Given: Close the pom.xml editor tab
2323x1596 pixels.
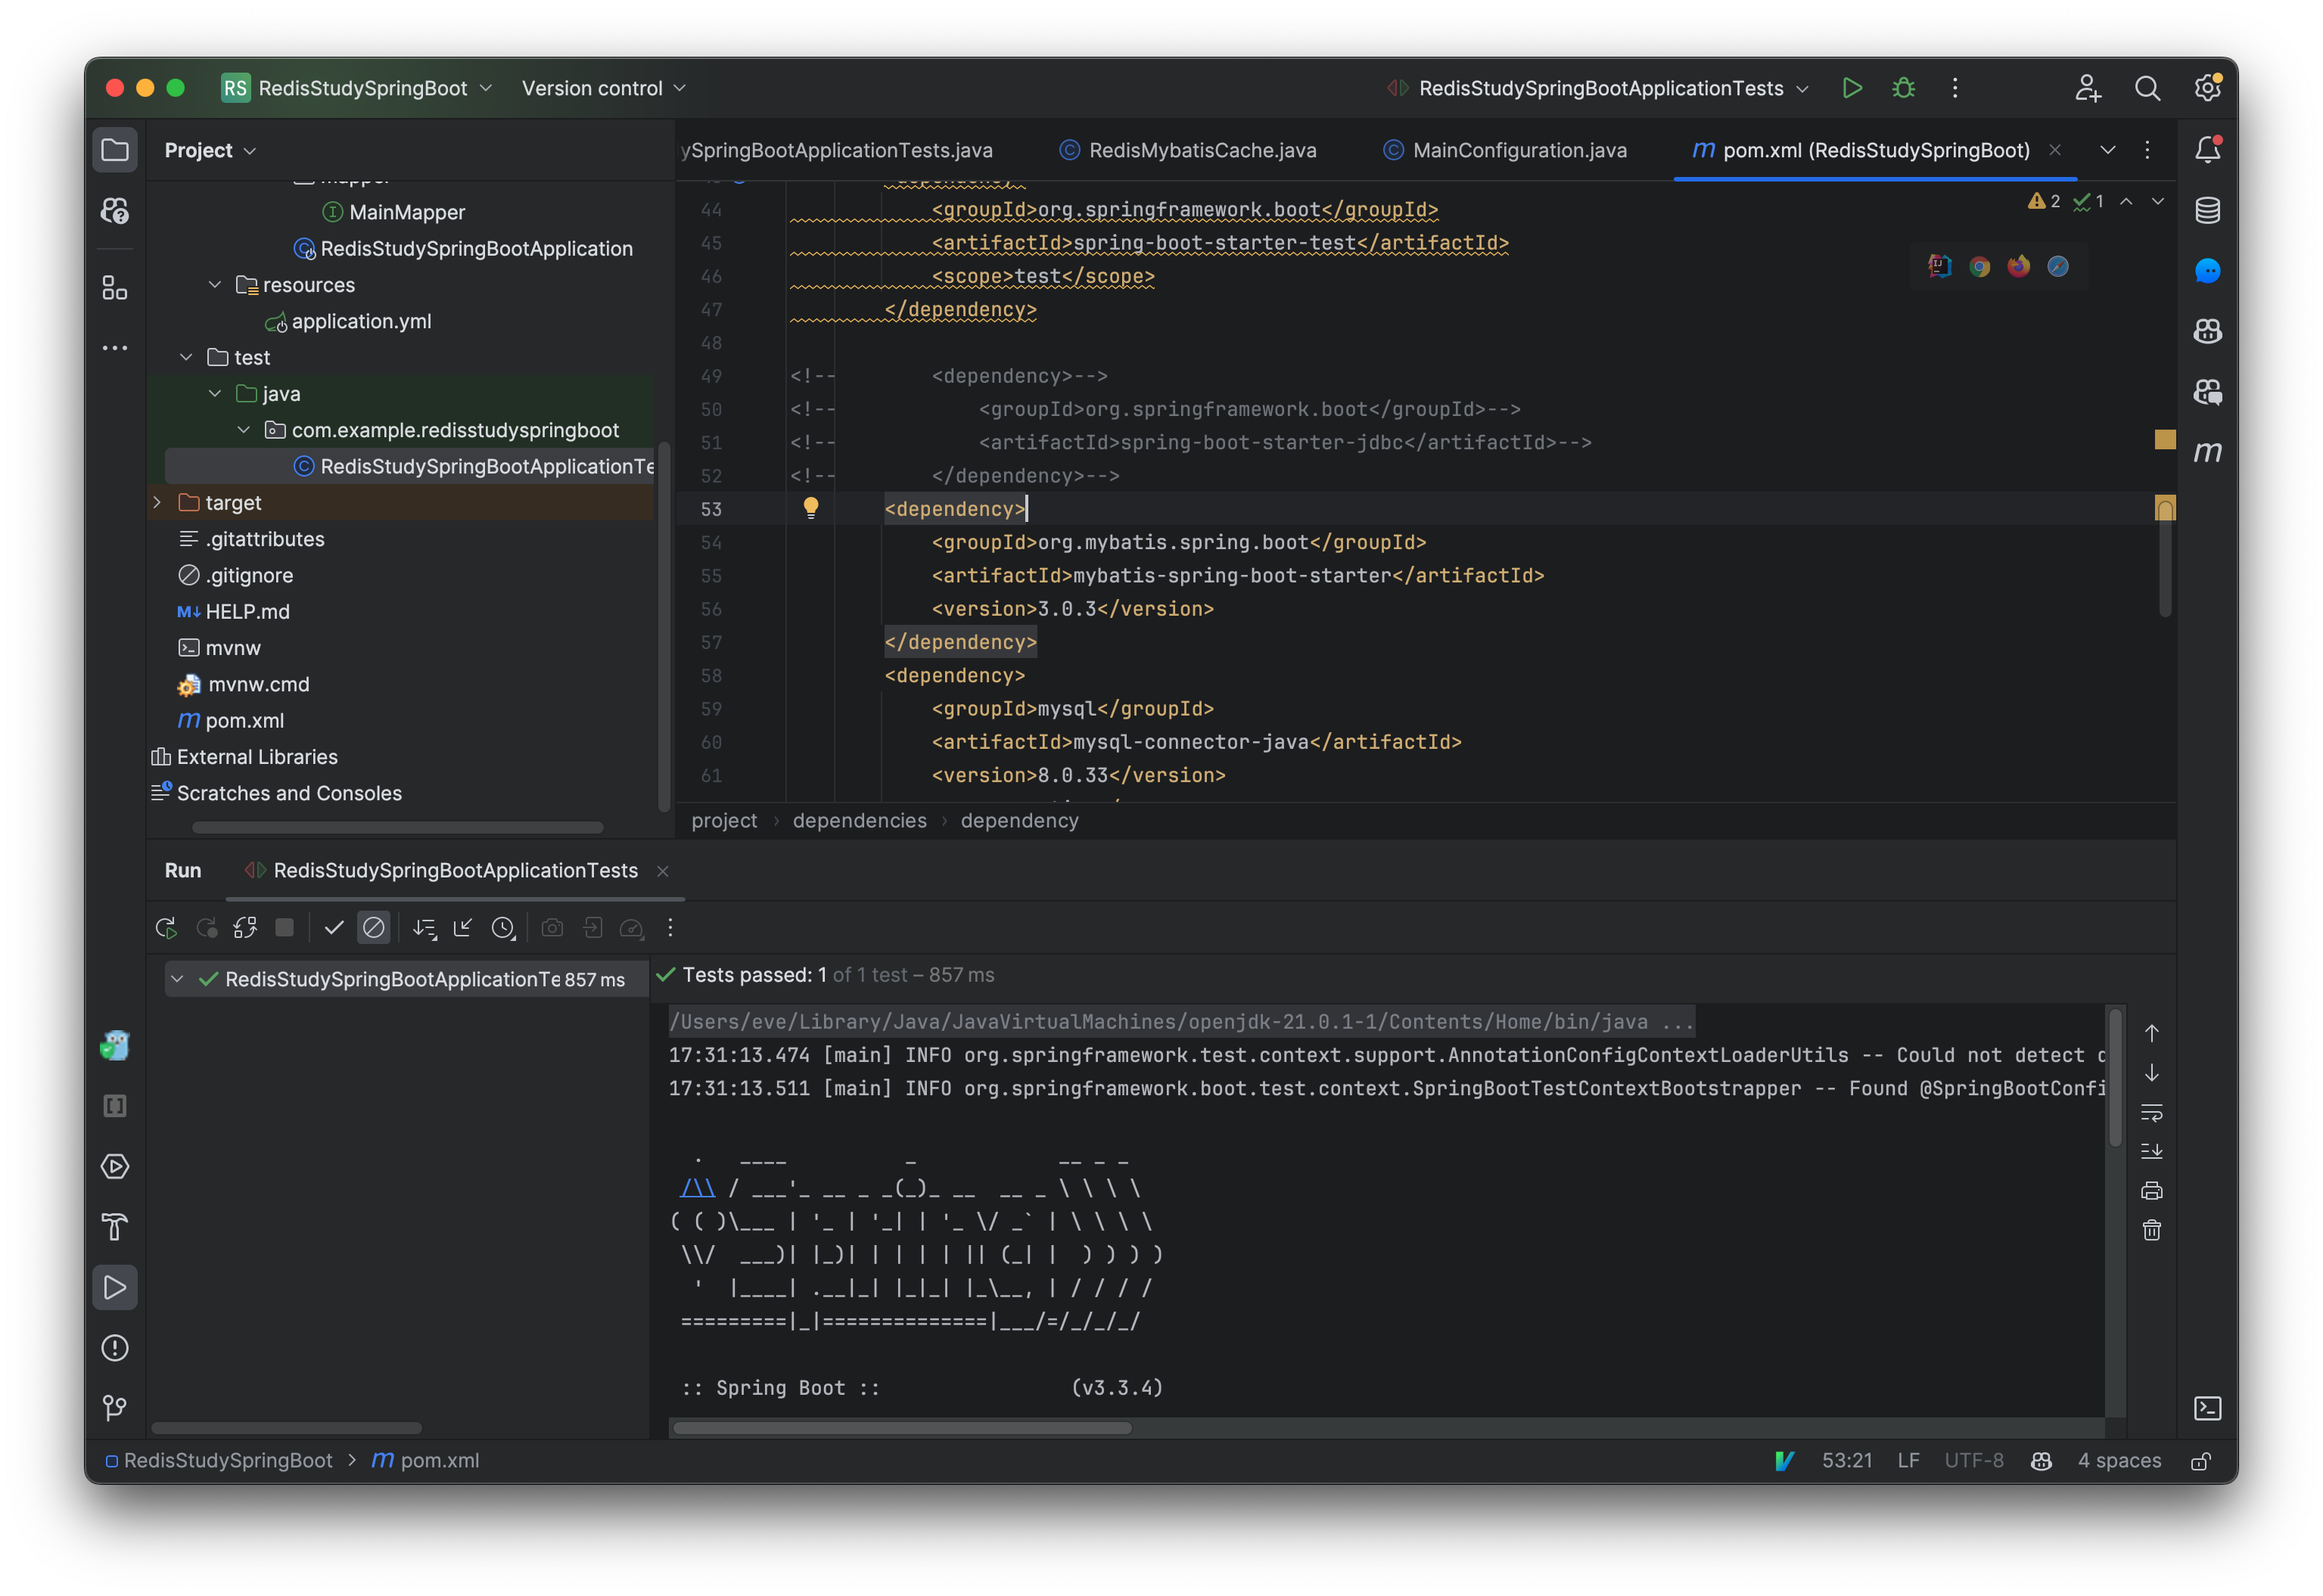Looking at the screenshot, I should click(x=2055, y=150).
